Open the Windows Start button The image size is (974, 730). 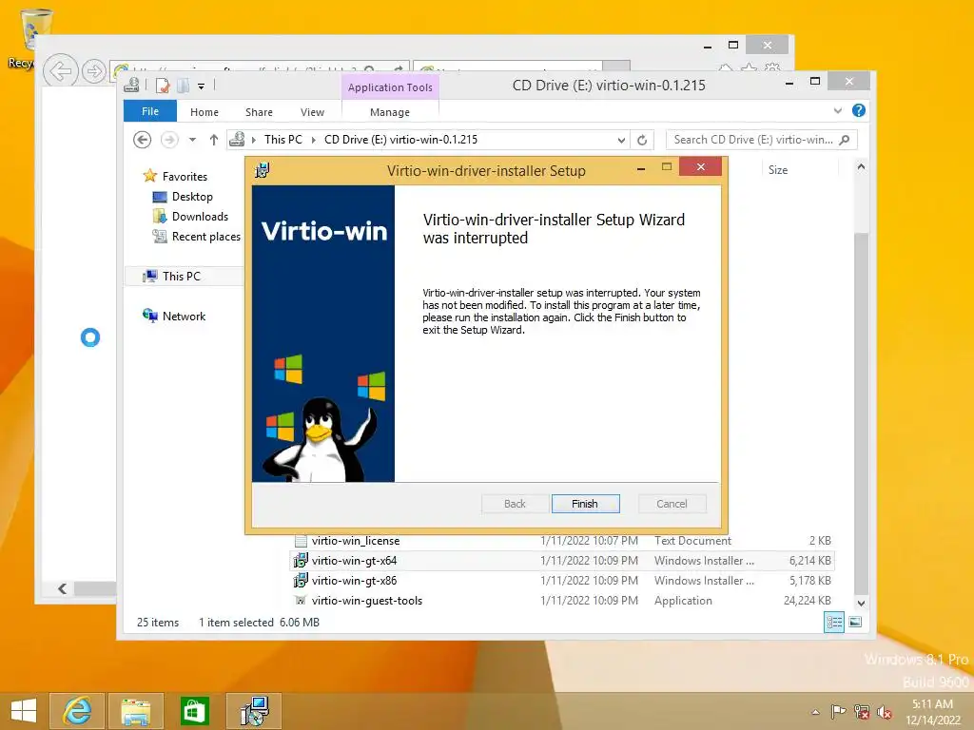click(24, 711)
